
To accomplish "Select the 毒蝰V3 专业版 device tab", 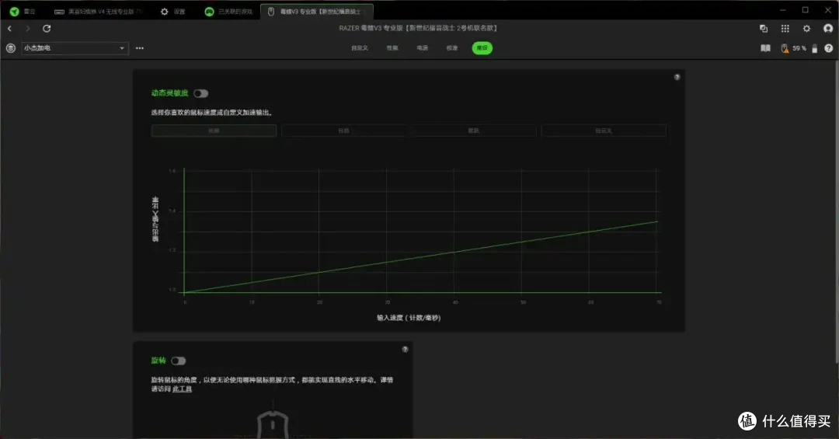I will (x=317, y=11).
